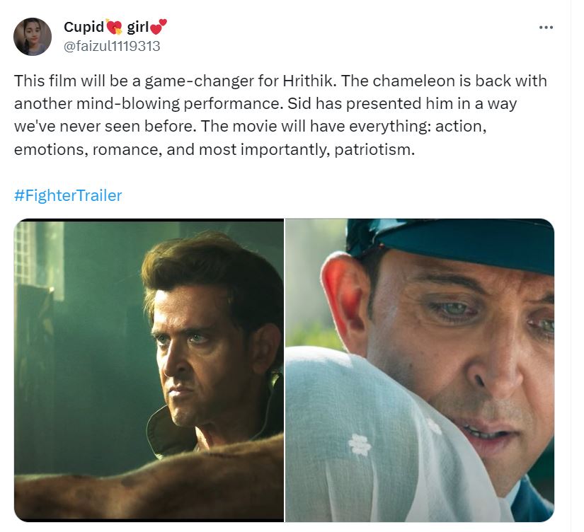Viewport: 584px width, 532px height.
Task: Open the right tweet image with cap
Action: (419, 370)
